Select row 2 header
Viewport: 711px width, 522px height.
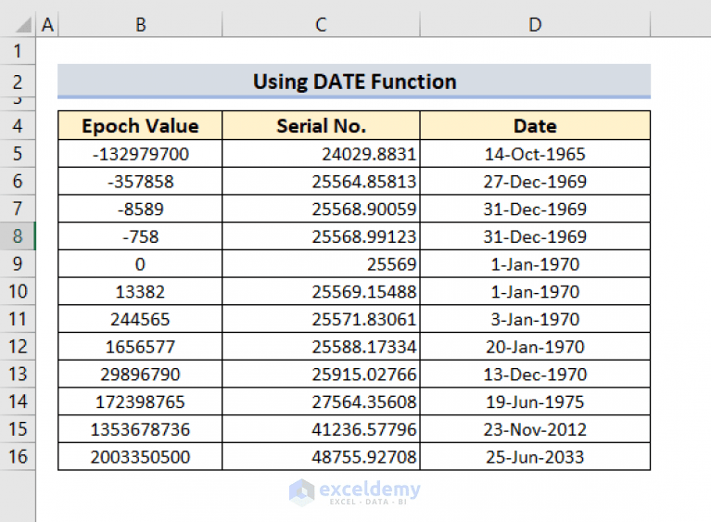[18, 83]
